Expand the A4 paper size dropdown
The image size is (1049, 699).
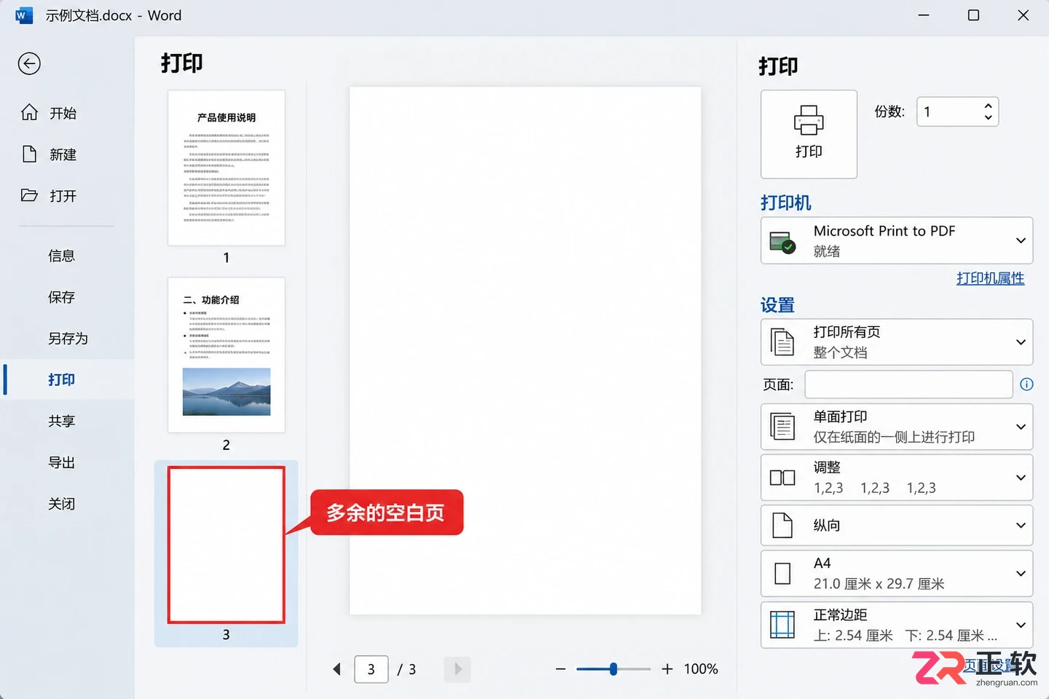tap(897, 573)
